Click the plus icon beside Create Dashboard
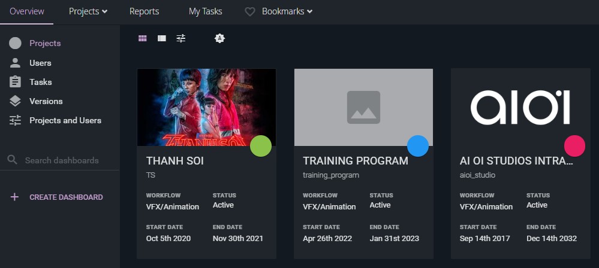599x268 pixels. tap(14, 197)
